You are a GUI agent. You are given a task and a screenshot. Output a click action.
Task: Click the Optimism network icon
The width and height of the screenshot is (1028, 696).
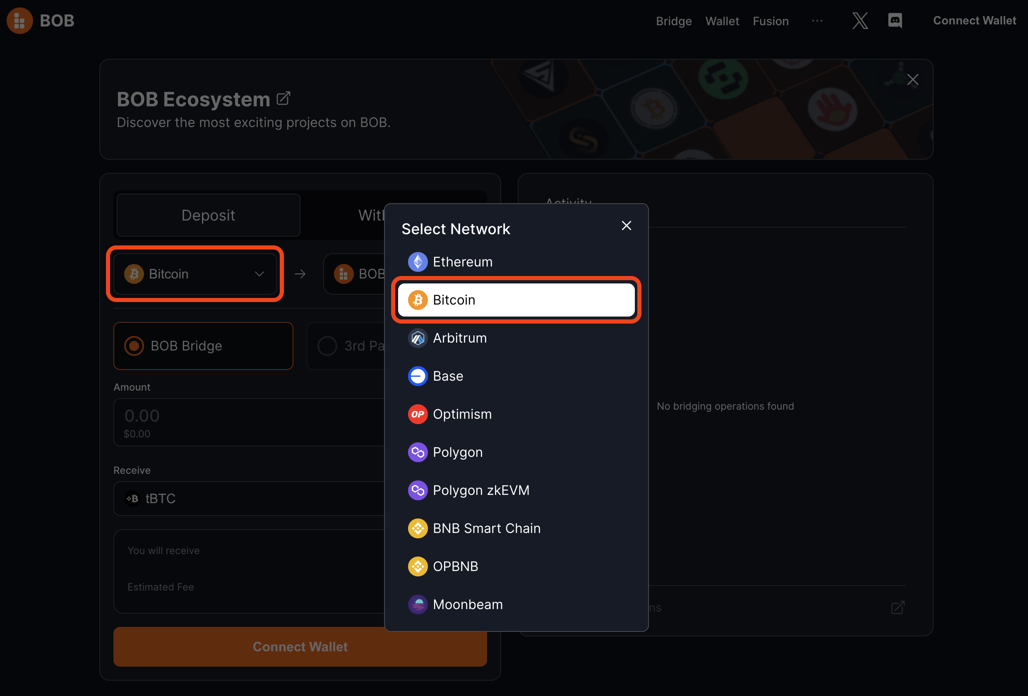point(418,414)
